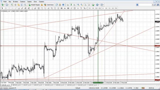Switch to candlestick chart mode
The image size is (160, 90).
pyautogui.click(x=71, y=5)
